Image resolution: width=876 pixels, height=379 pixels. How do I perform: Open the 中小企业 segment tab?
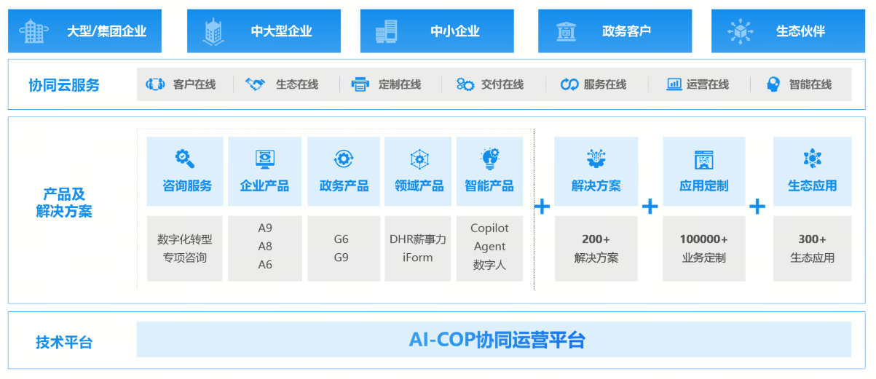[436, 31]
